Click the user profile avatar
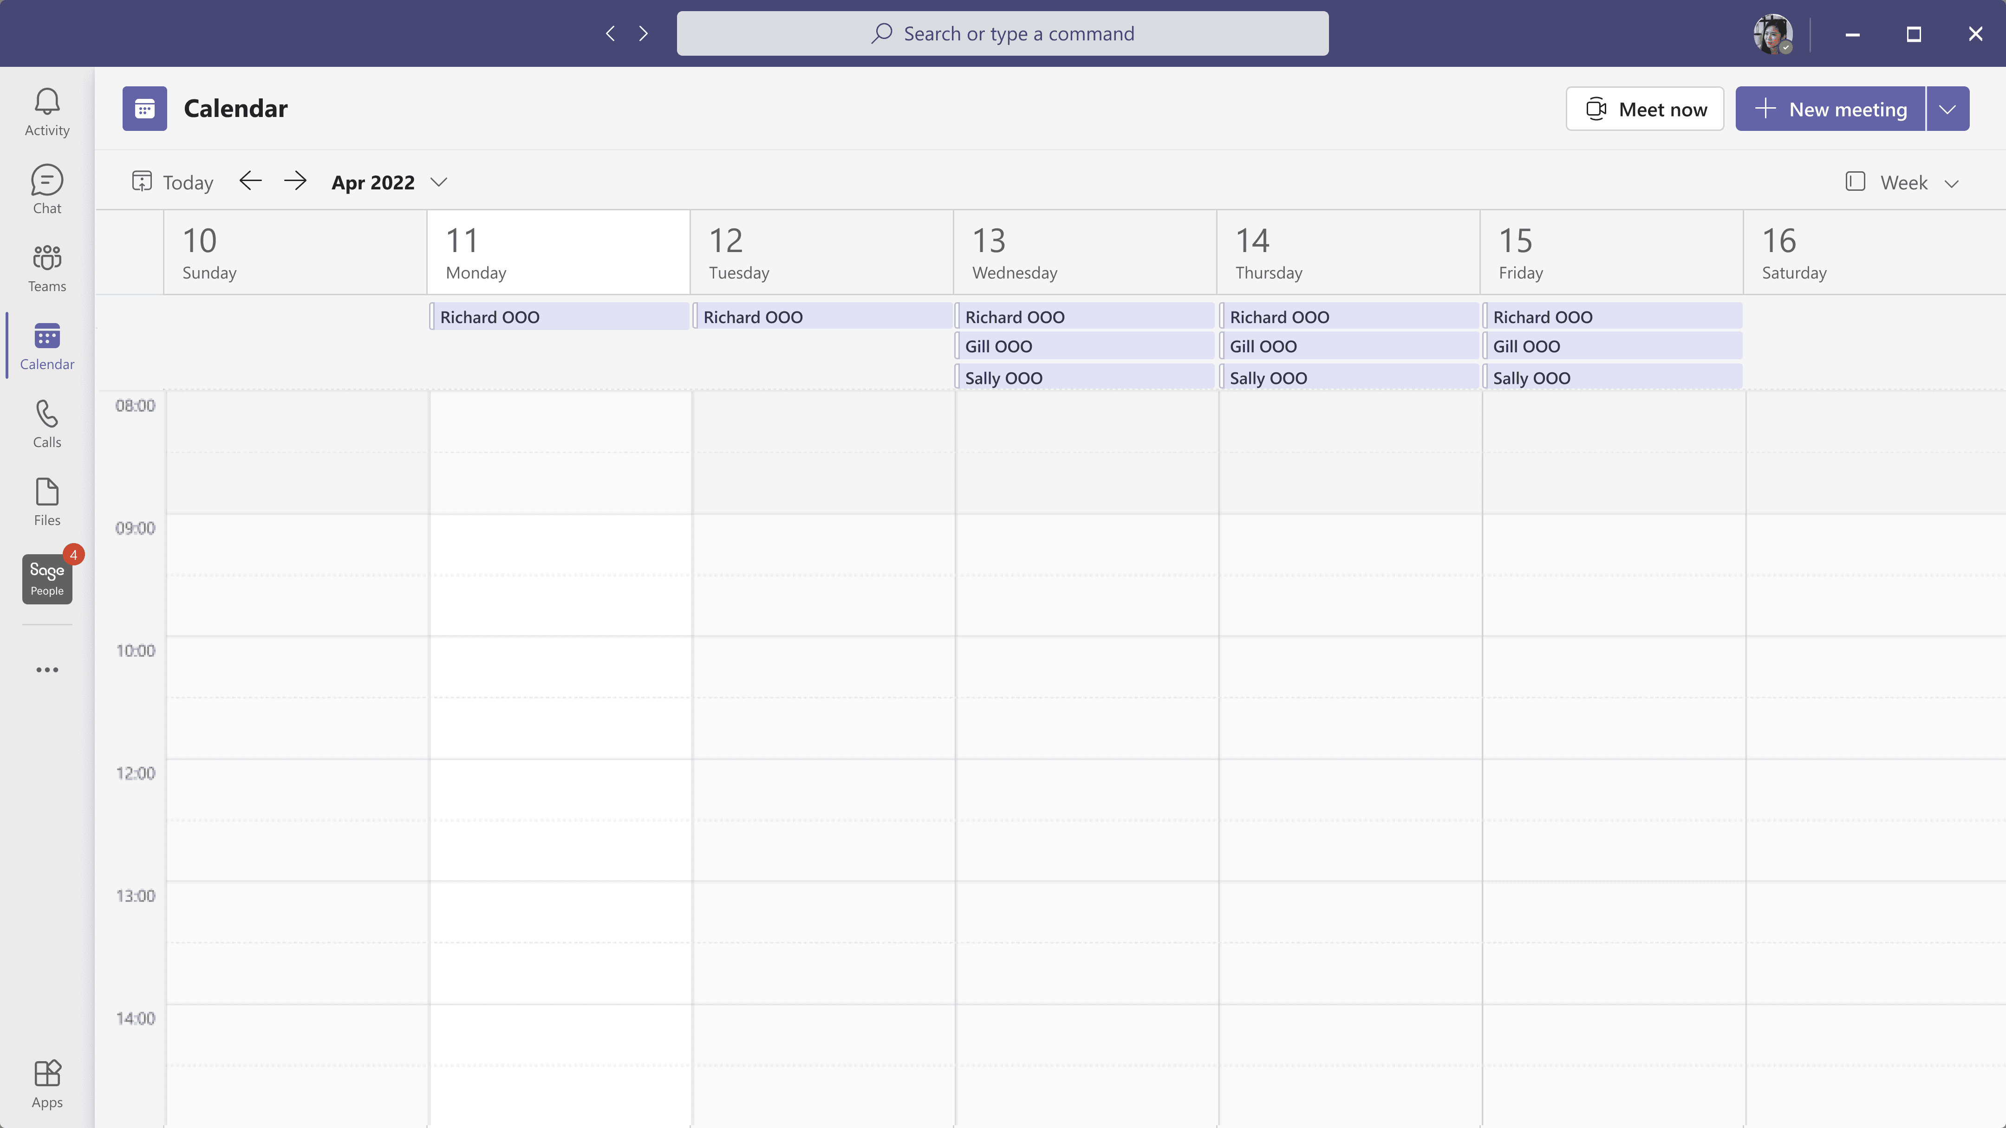 tap(1772, 33)
